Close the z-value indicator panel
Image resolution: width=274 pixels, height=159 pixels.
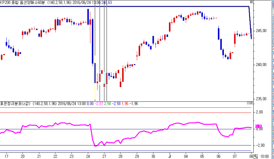251,103
